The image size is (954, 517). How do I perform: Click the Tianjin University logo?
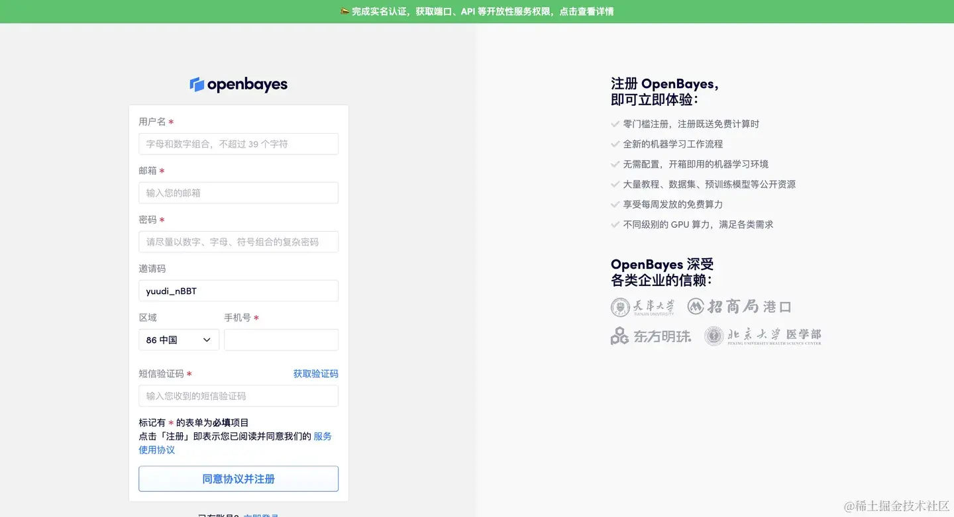643,307
